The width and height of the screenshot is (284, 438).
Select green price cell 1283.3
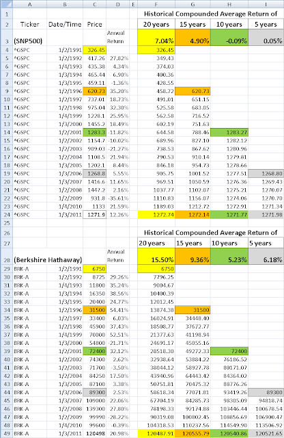click(x=94, y=132)
